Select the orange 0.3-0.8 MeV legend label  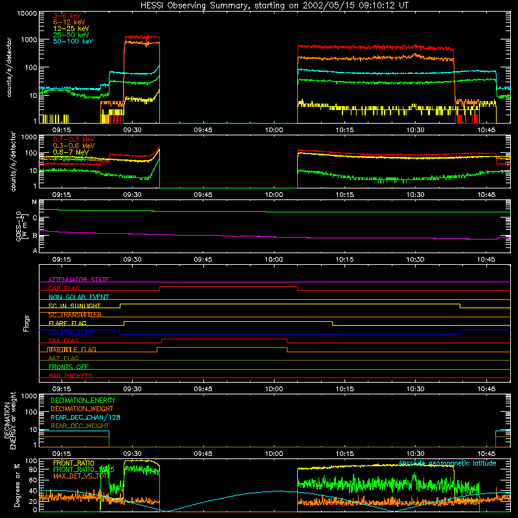pos(74,146)
